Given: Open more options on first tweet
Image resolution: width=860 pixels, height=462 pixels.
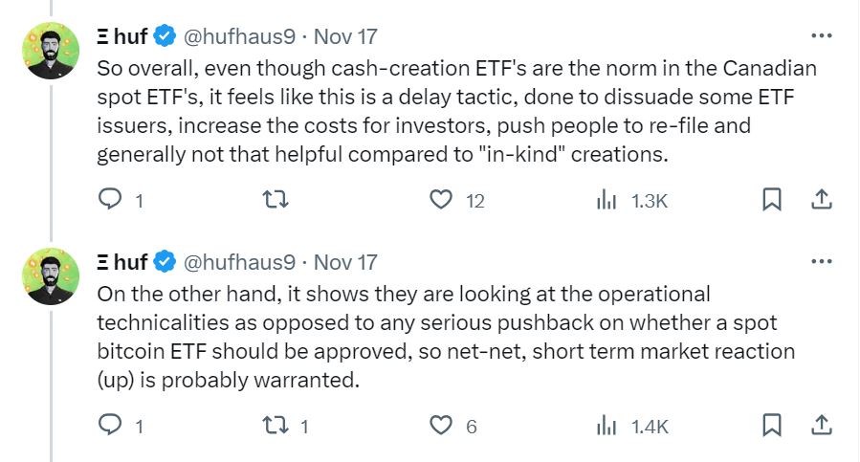Looking at the screenshot, I should click(820, 36).
